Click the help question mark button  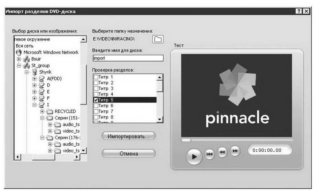tap(299, 11)
